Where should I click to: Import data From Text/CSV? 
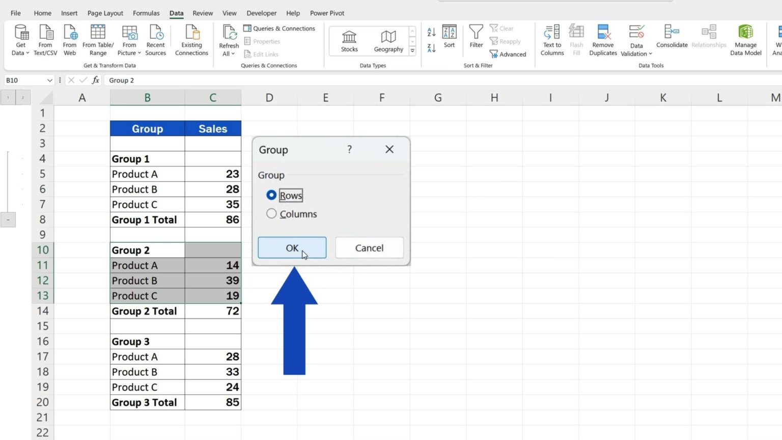click(45, 40)
